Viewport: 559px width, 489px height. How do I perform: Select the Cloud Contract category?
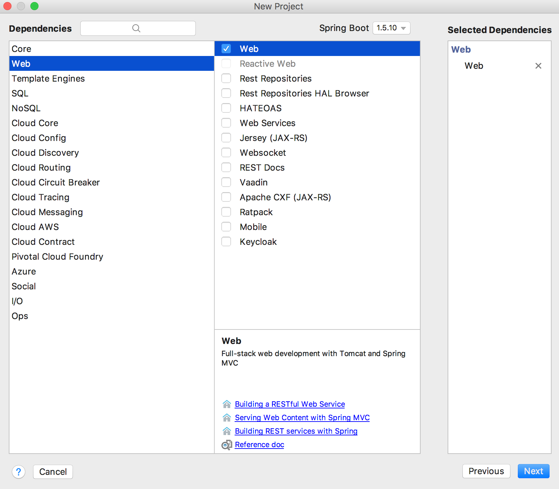(x=112, y=241)
